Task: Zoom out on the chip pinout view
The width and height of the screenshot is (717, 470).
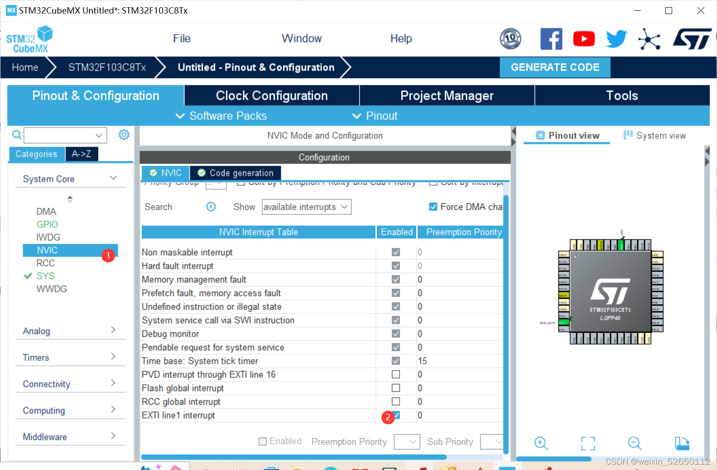Action: 635,443
